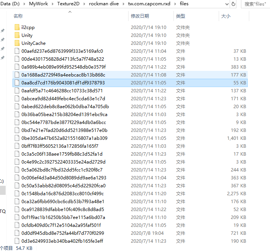
Task: Navigate to MyWork breadcrumb folder
Action: click(38, 4)
